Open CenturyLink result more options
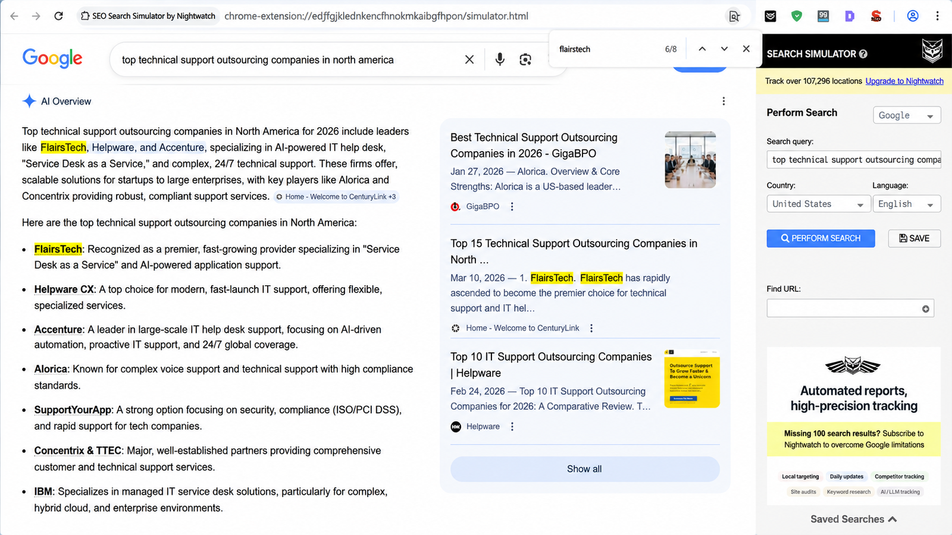The width and height of the screenshot is (952, 535). (591, 328)
